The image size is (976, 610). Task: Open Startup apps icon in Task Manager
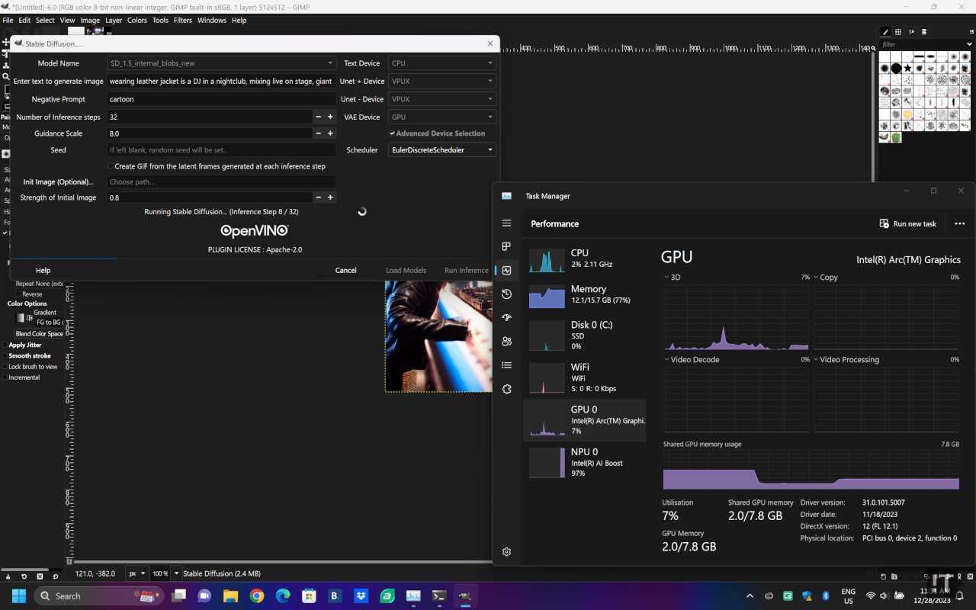[506, 318]
